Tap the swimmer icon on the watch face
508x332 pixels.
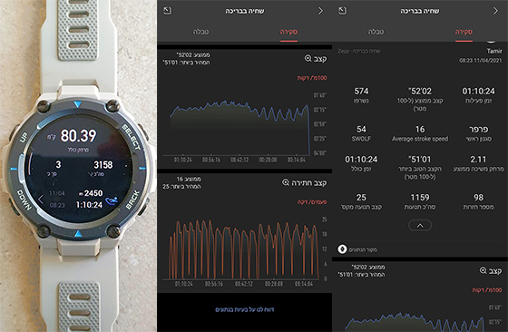coord(112,201)
